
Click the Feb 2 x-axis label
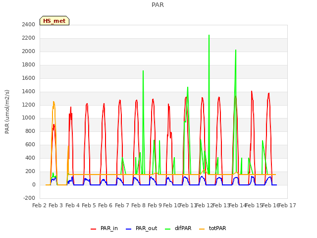(40, 205)
